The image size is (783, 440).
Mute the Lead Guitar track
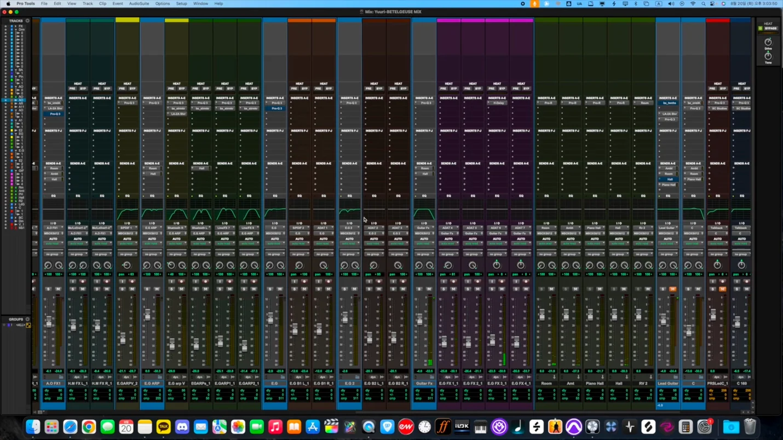672,289
